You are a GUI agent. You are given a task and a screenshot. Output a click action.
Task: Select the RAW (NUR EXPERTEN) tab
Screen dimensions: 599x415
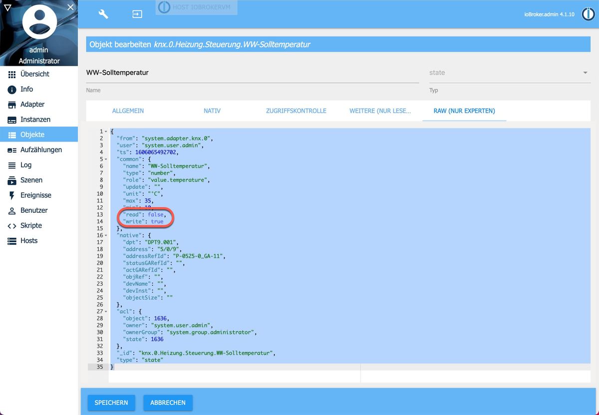coord(464,111)
